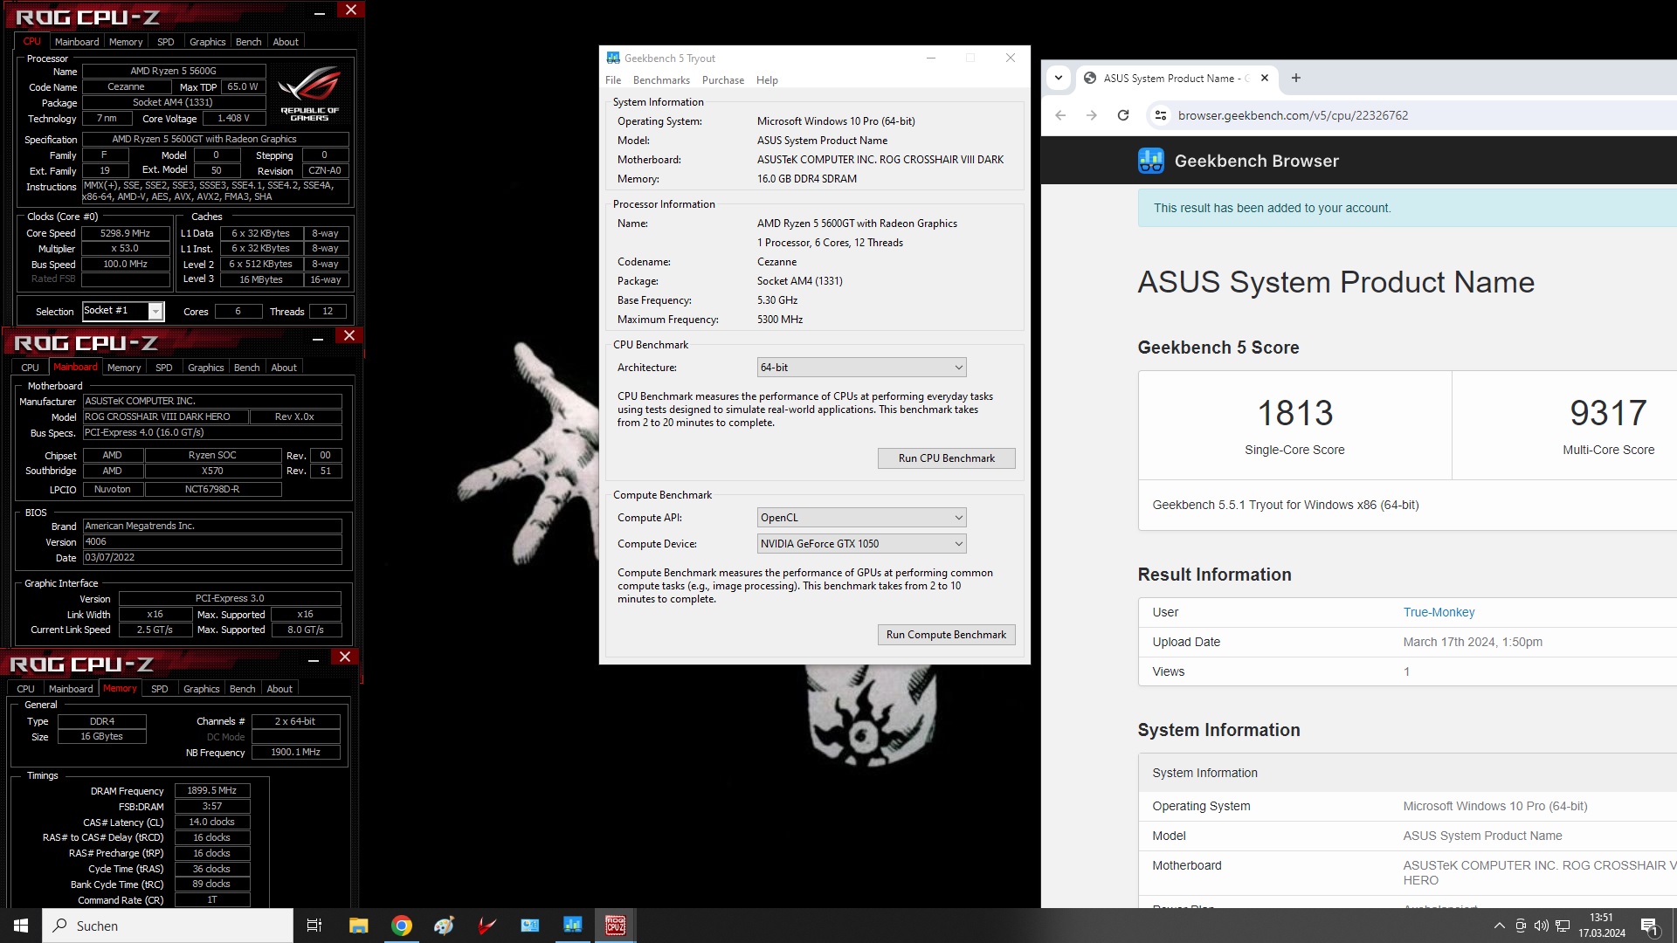
Task: View site information icon in address bar
Action: (1160, 115)
